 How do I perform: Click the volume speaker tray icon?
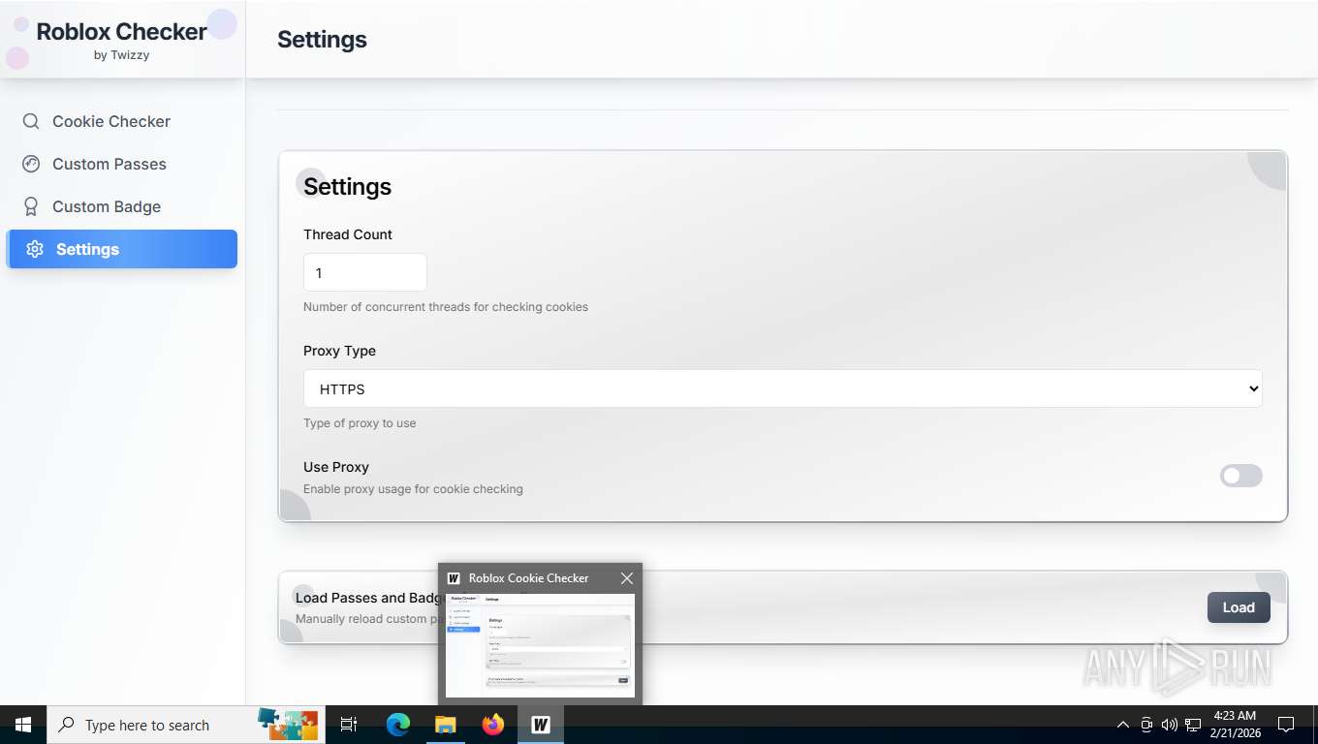coord(1169,725)
